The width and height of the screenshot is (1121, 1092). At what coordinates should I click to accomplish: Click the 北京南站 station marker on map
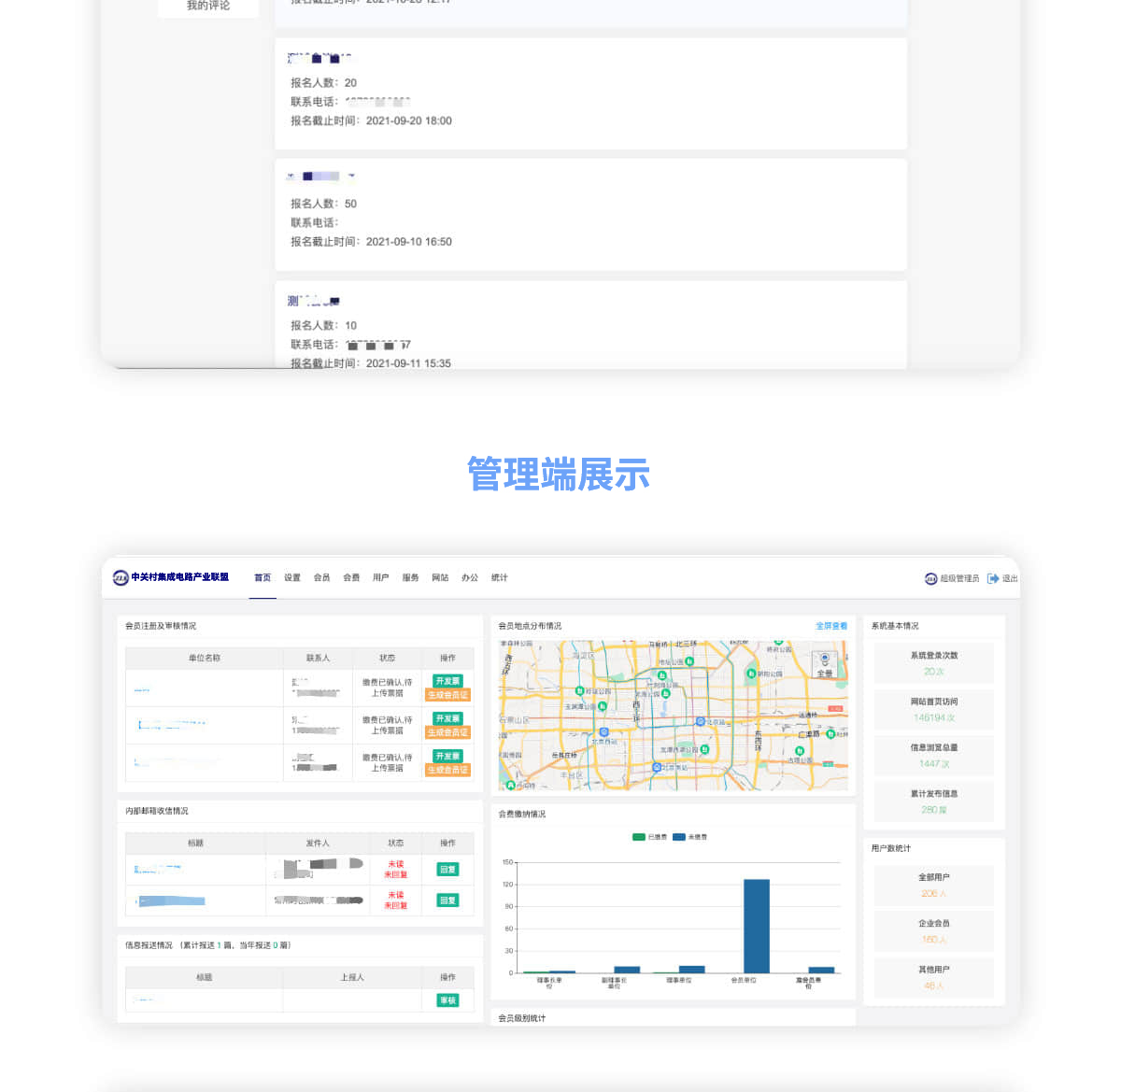click(x=657, y=767)
